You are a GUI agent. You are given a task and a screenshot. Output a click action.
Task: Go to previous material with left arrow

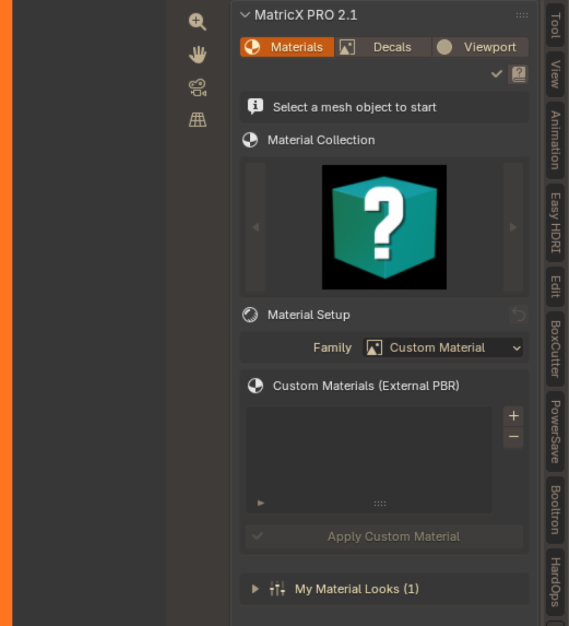(255, 227)
